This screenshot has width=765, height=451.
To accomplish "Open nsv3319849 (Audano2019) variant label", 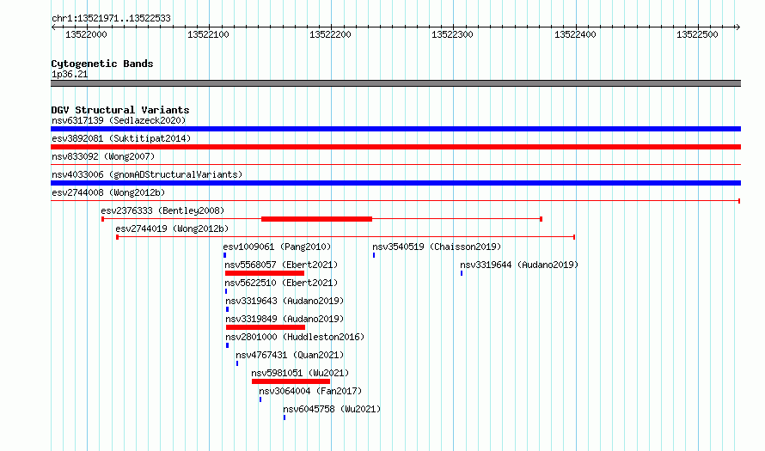I will tap(285, 319).
